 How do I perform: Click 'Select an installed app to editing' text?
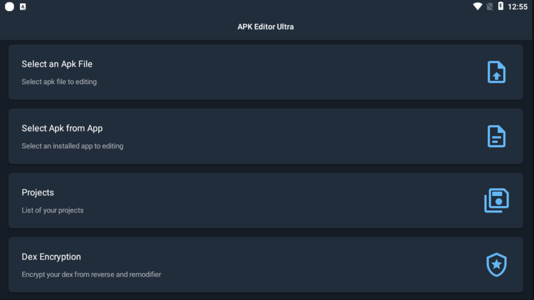(72, 146)
